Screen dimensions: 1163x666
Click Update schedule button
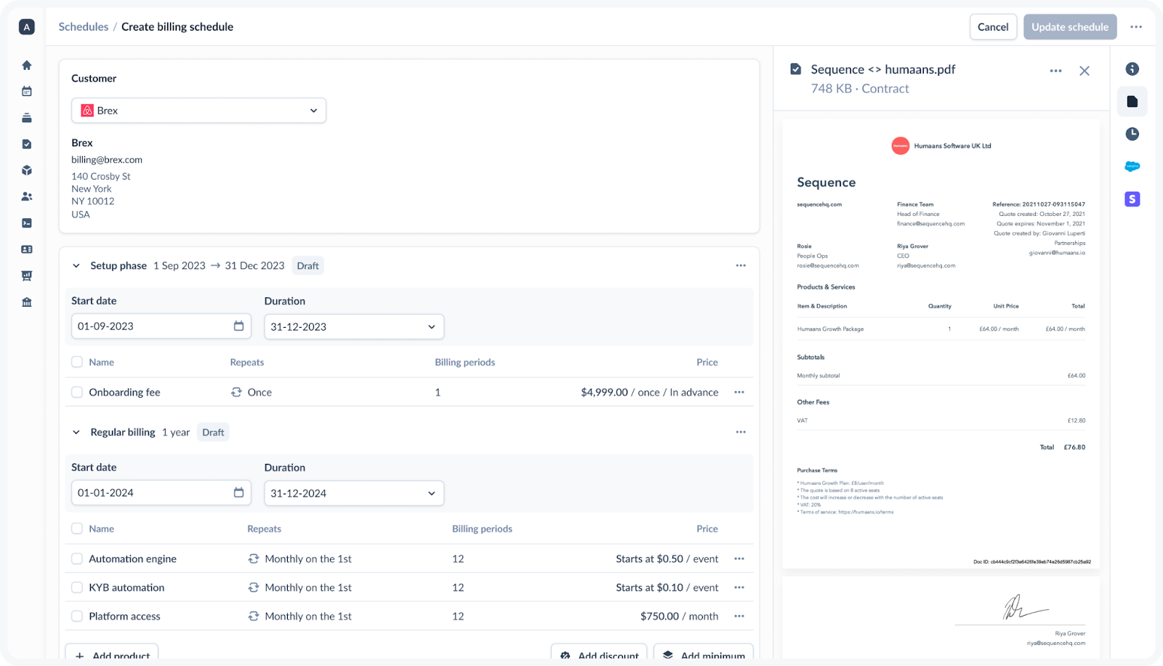pos(1070,27)
